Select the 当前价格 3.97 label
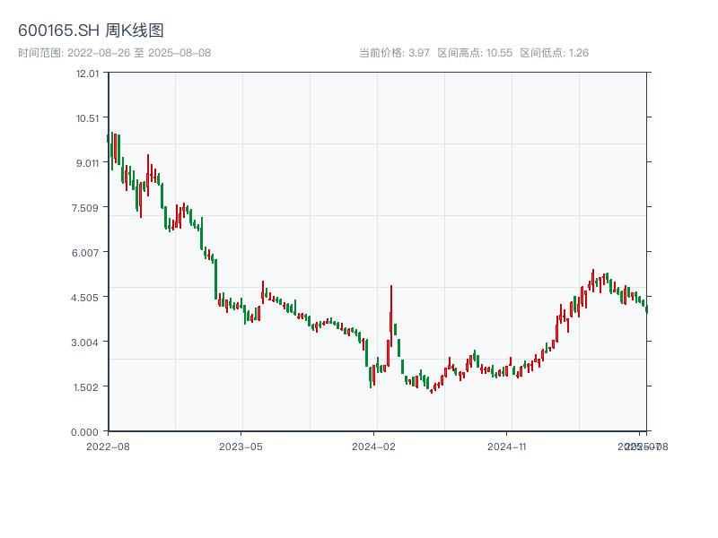 pyautogui.click(x=394, y=53)
